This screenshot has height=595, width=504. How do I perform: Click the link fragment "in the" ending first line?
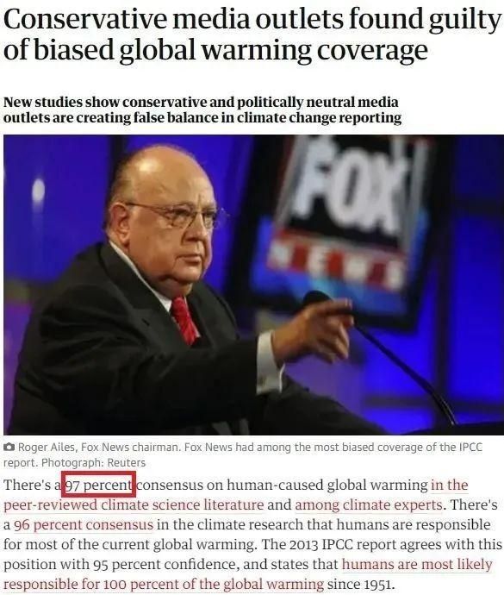450,485
